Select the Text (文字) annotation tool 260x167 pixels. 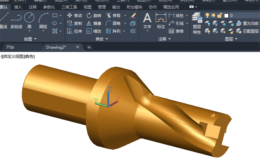[x=147, y=22]
